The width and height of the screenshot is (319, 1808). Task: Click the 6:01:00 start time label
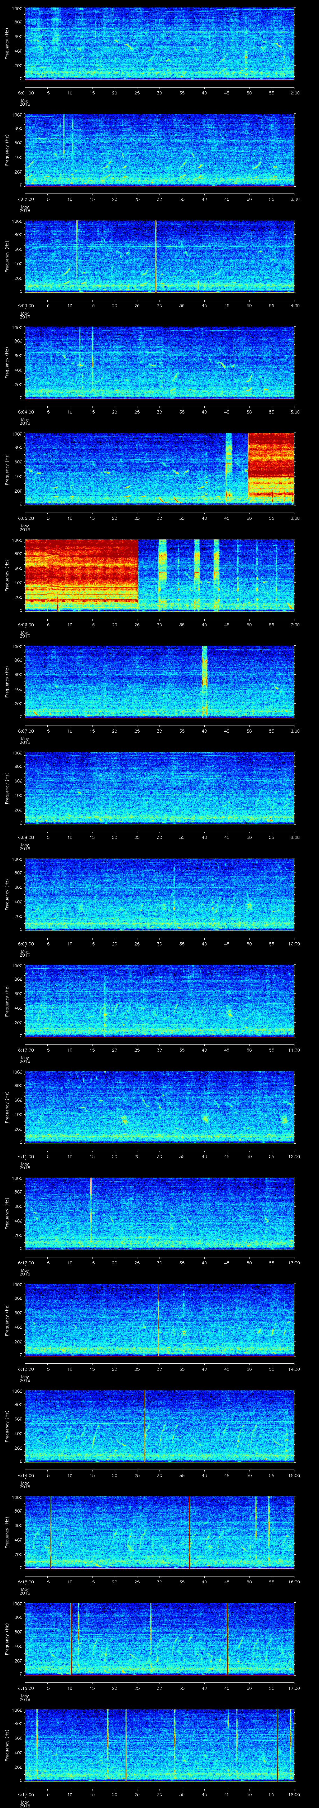(x=26, y=93)
